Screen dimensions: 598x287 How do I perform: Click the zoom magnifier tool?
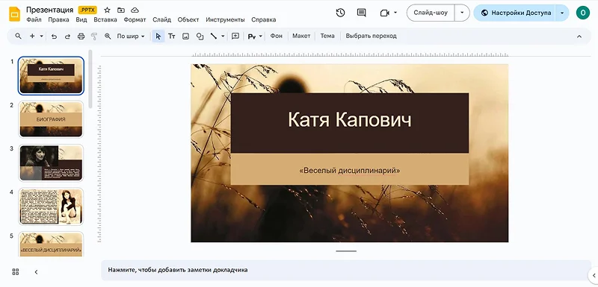click(x=108, y=36)
